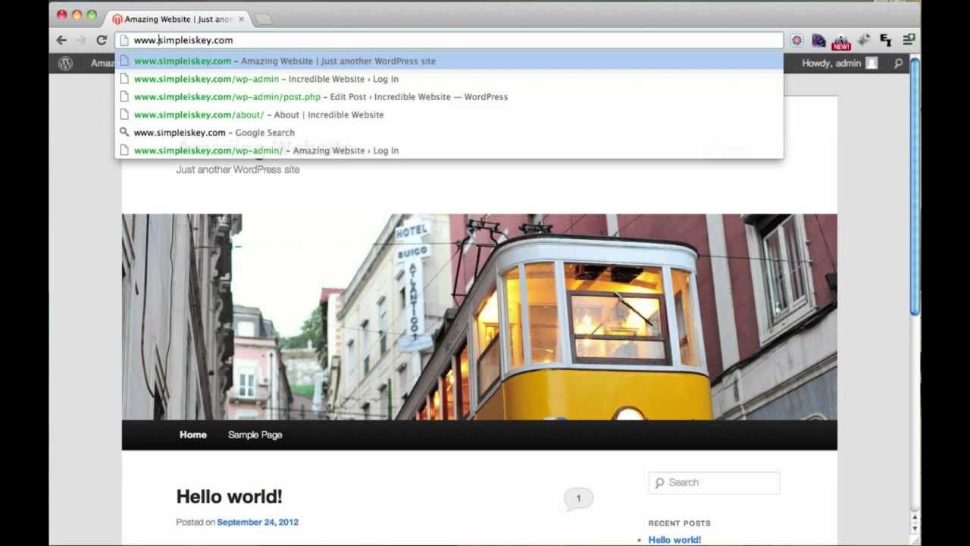The height and width of the screenshot is (546, 970).
Task: Click the browser forward arrow
Action: [81, 40]
